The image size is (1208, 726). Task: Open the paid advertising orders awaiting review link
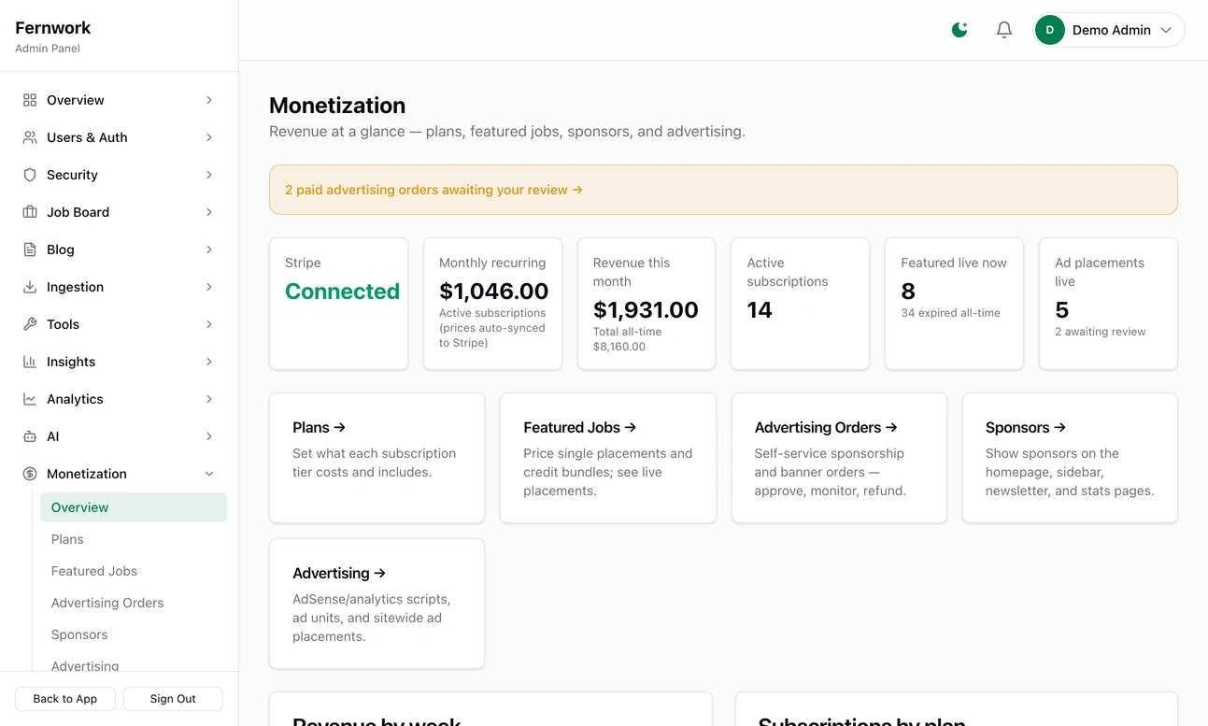pyautogui.click(x=433, y=190)
